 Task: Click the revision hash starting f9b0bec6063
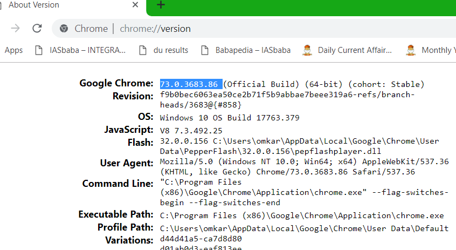pos(287,94)
